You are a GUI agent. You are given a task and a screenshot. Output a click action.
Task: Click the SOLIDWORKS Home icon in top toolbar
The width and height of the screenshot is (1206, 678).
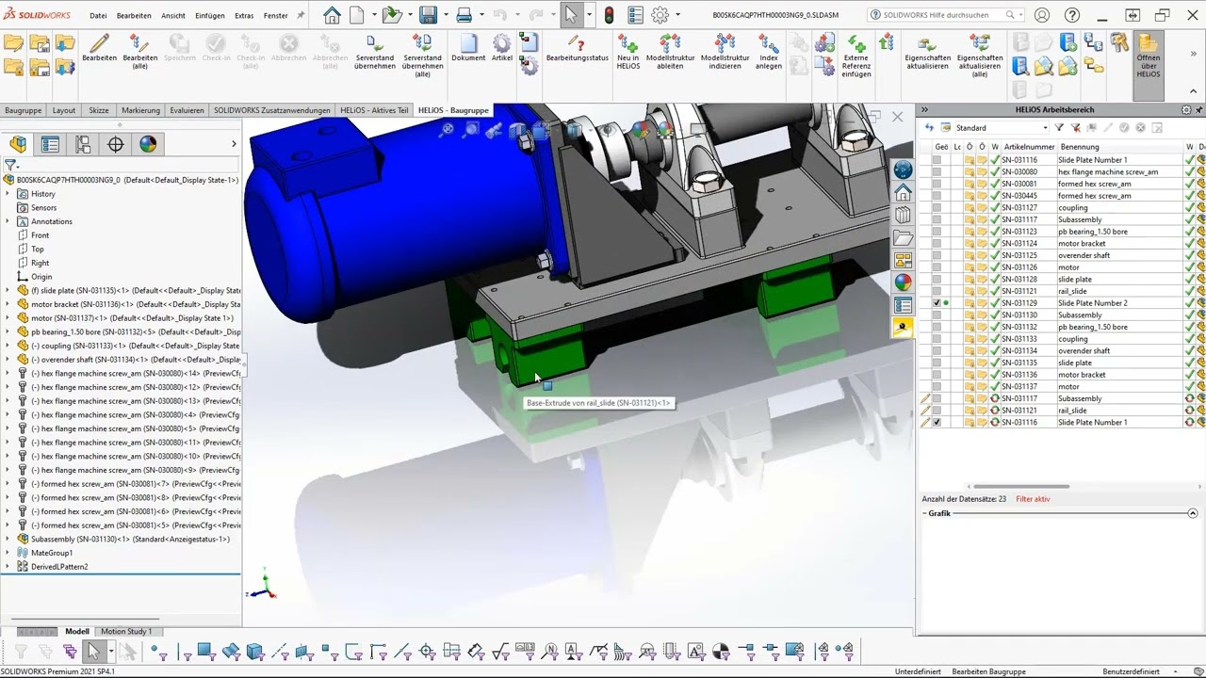(332, 15)
